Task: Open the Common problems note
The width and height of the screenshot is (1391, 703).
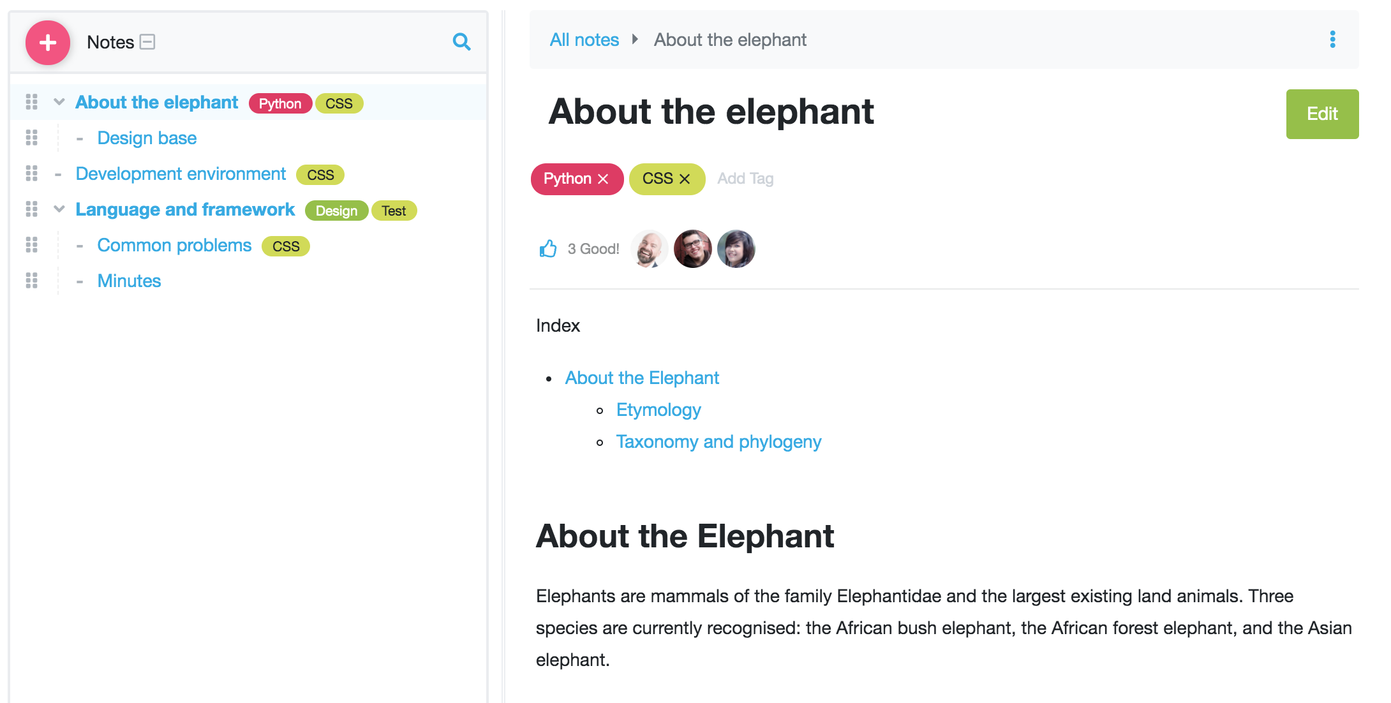Action: tap(174, 246)
